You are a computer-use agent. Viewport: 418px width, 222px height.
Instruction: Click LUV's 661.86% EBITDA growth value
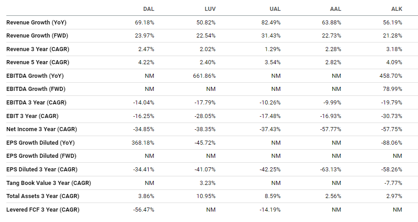click(x=204, y=76)
